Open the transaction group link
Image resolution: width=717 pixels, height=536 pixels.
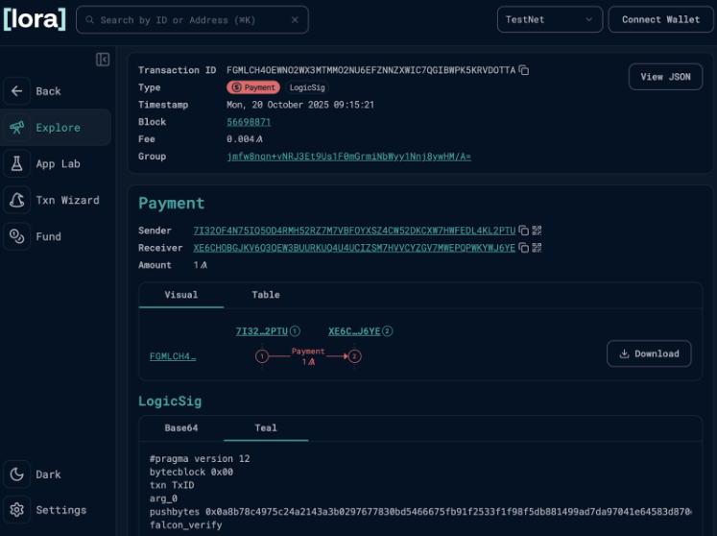point(348,157)
